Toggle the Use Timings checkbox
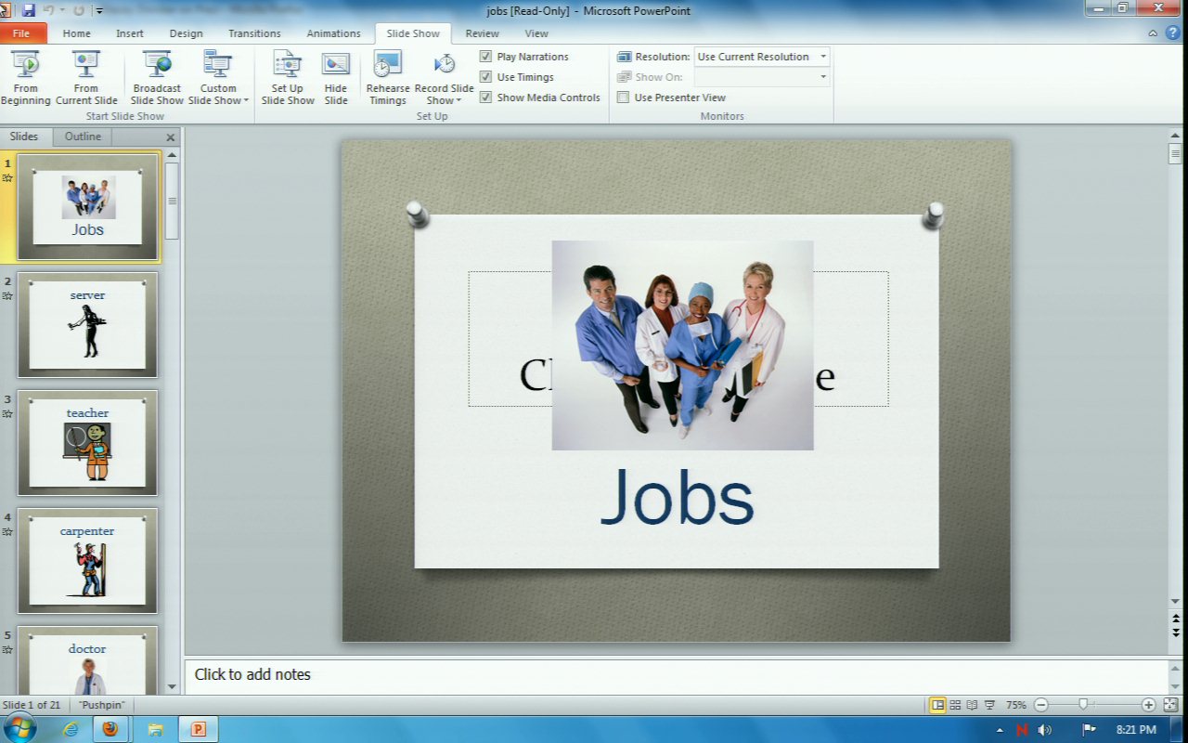The width and height of the screenshot is (1188, 743). coord(485,77)
